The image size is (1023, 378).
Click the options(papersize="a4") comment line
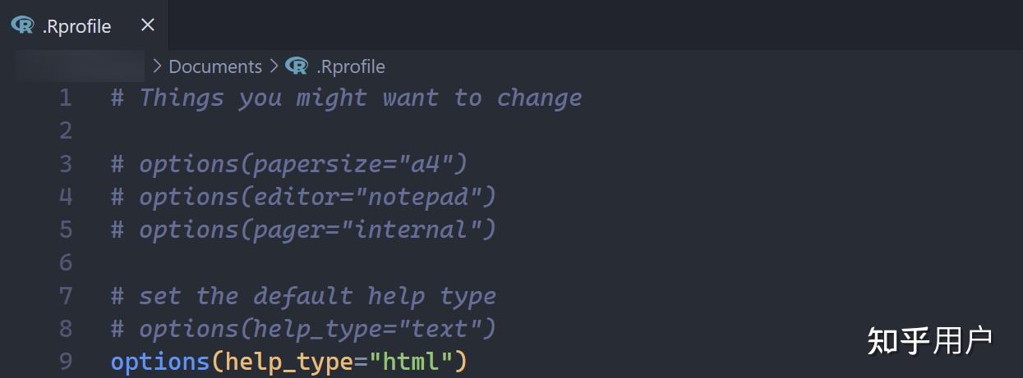point(289,164)
